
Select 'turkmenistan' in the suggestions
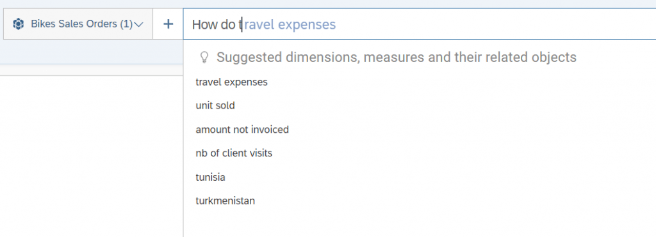click(x=225, y=201)
